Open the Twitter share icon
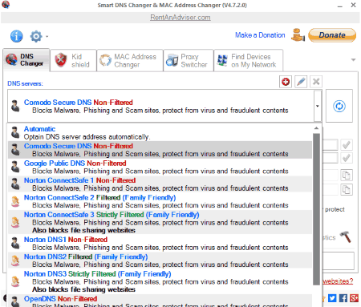Screen dimensions: 361x307 click(332, 298)
